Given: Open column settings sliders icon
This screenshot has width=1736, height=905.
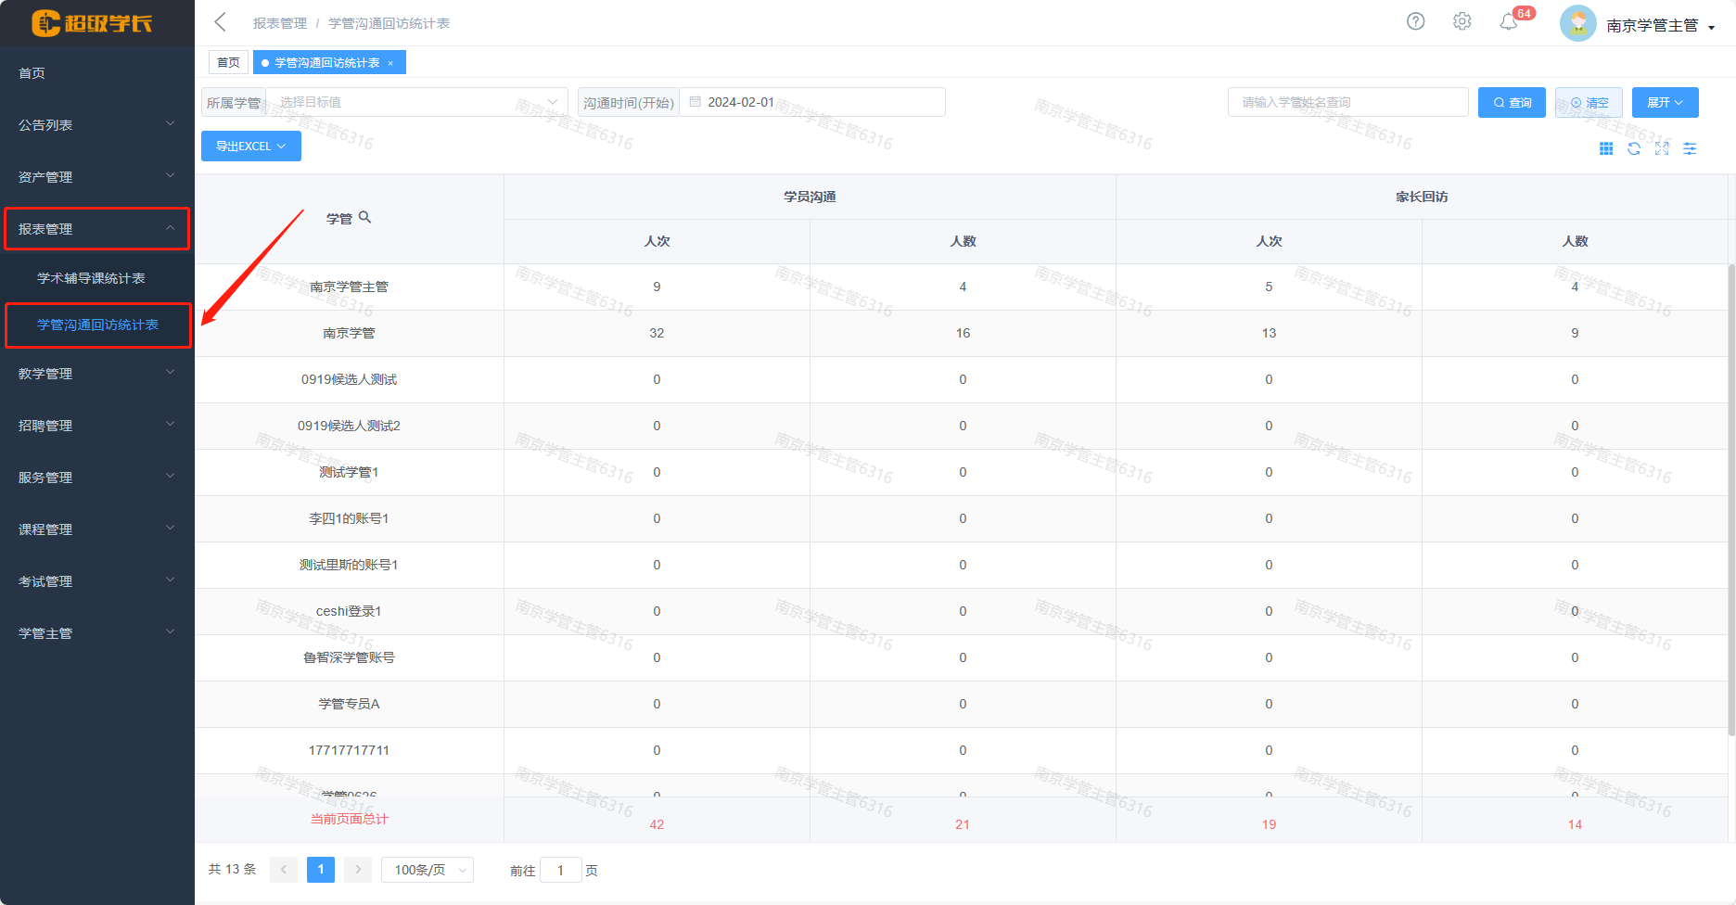Looking at the screenshot, I should (1690, 148).
